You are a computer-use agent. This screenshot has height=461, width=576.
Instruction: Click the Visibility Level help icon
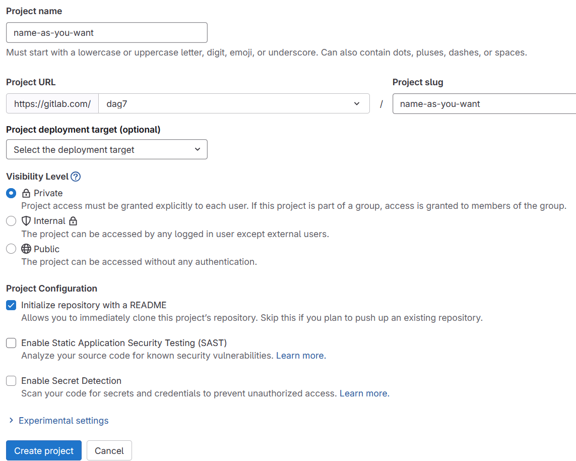coord(76,177)
